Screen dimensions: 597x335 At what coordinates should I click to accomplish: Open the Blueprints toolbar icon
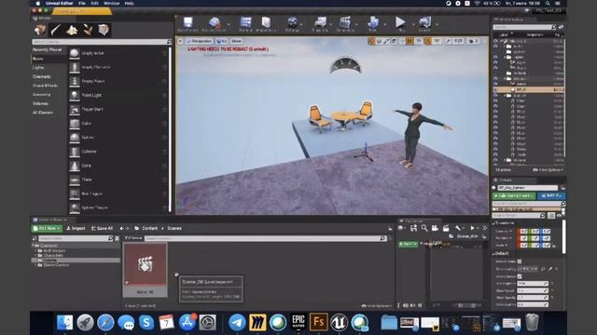pos(320,22)
